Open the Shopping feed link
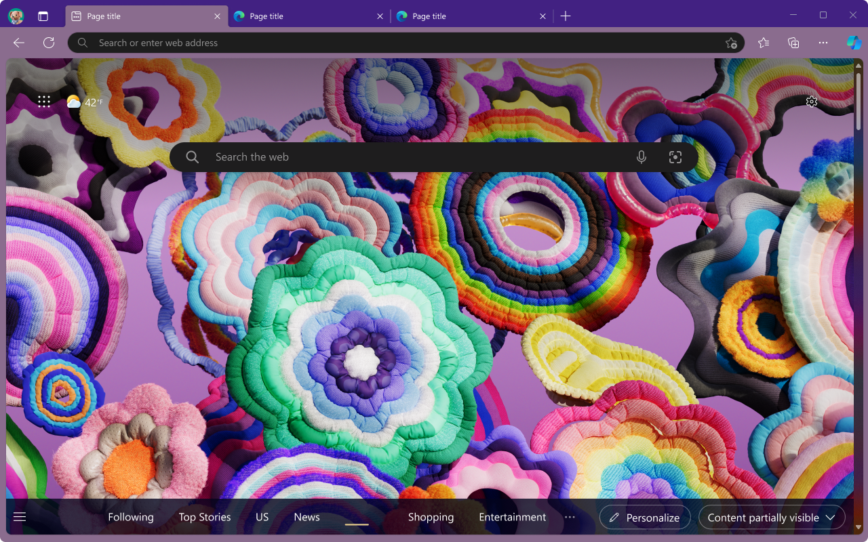 [431, 517]
